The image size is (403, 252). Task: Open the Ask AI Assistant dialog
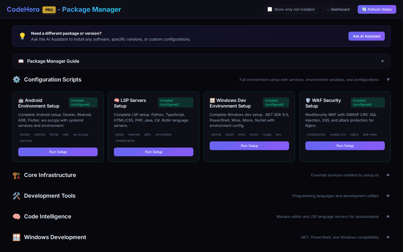click(x=366, y=36)
